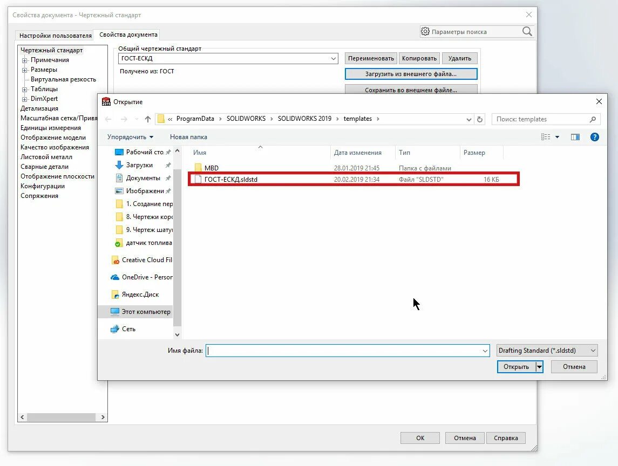Screen dimensions: 618x466
Task: Click OK in properties window
Action: [x=420, y=438]
